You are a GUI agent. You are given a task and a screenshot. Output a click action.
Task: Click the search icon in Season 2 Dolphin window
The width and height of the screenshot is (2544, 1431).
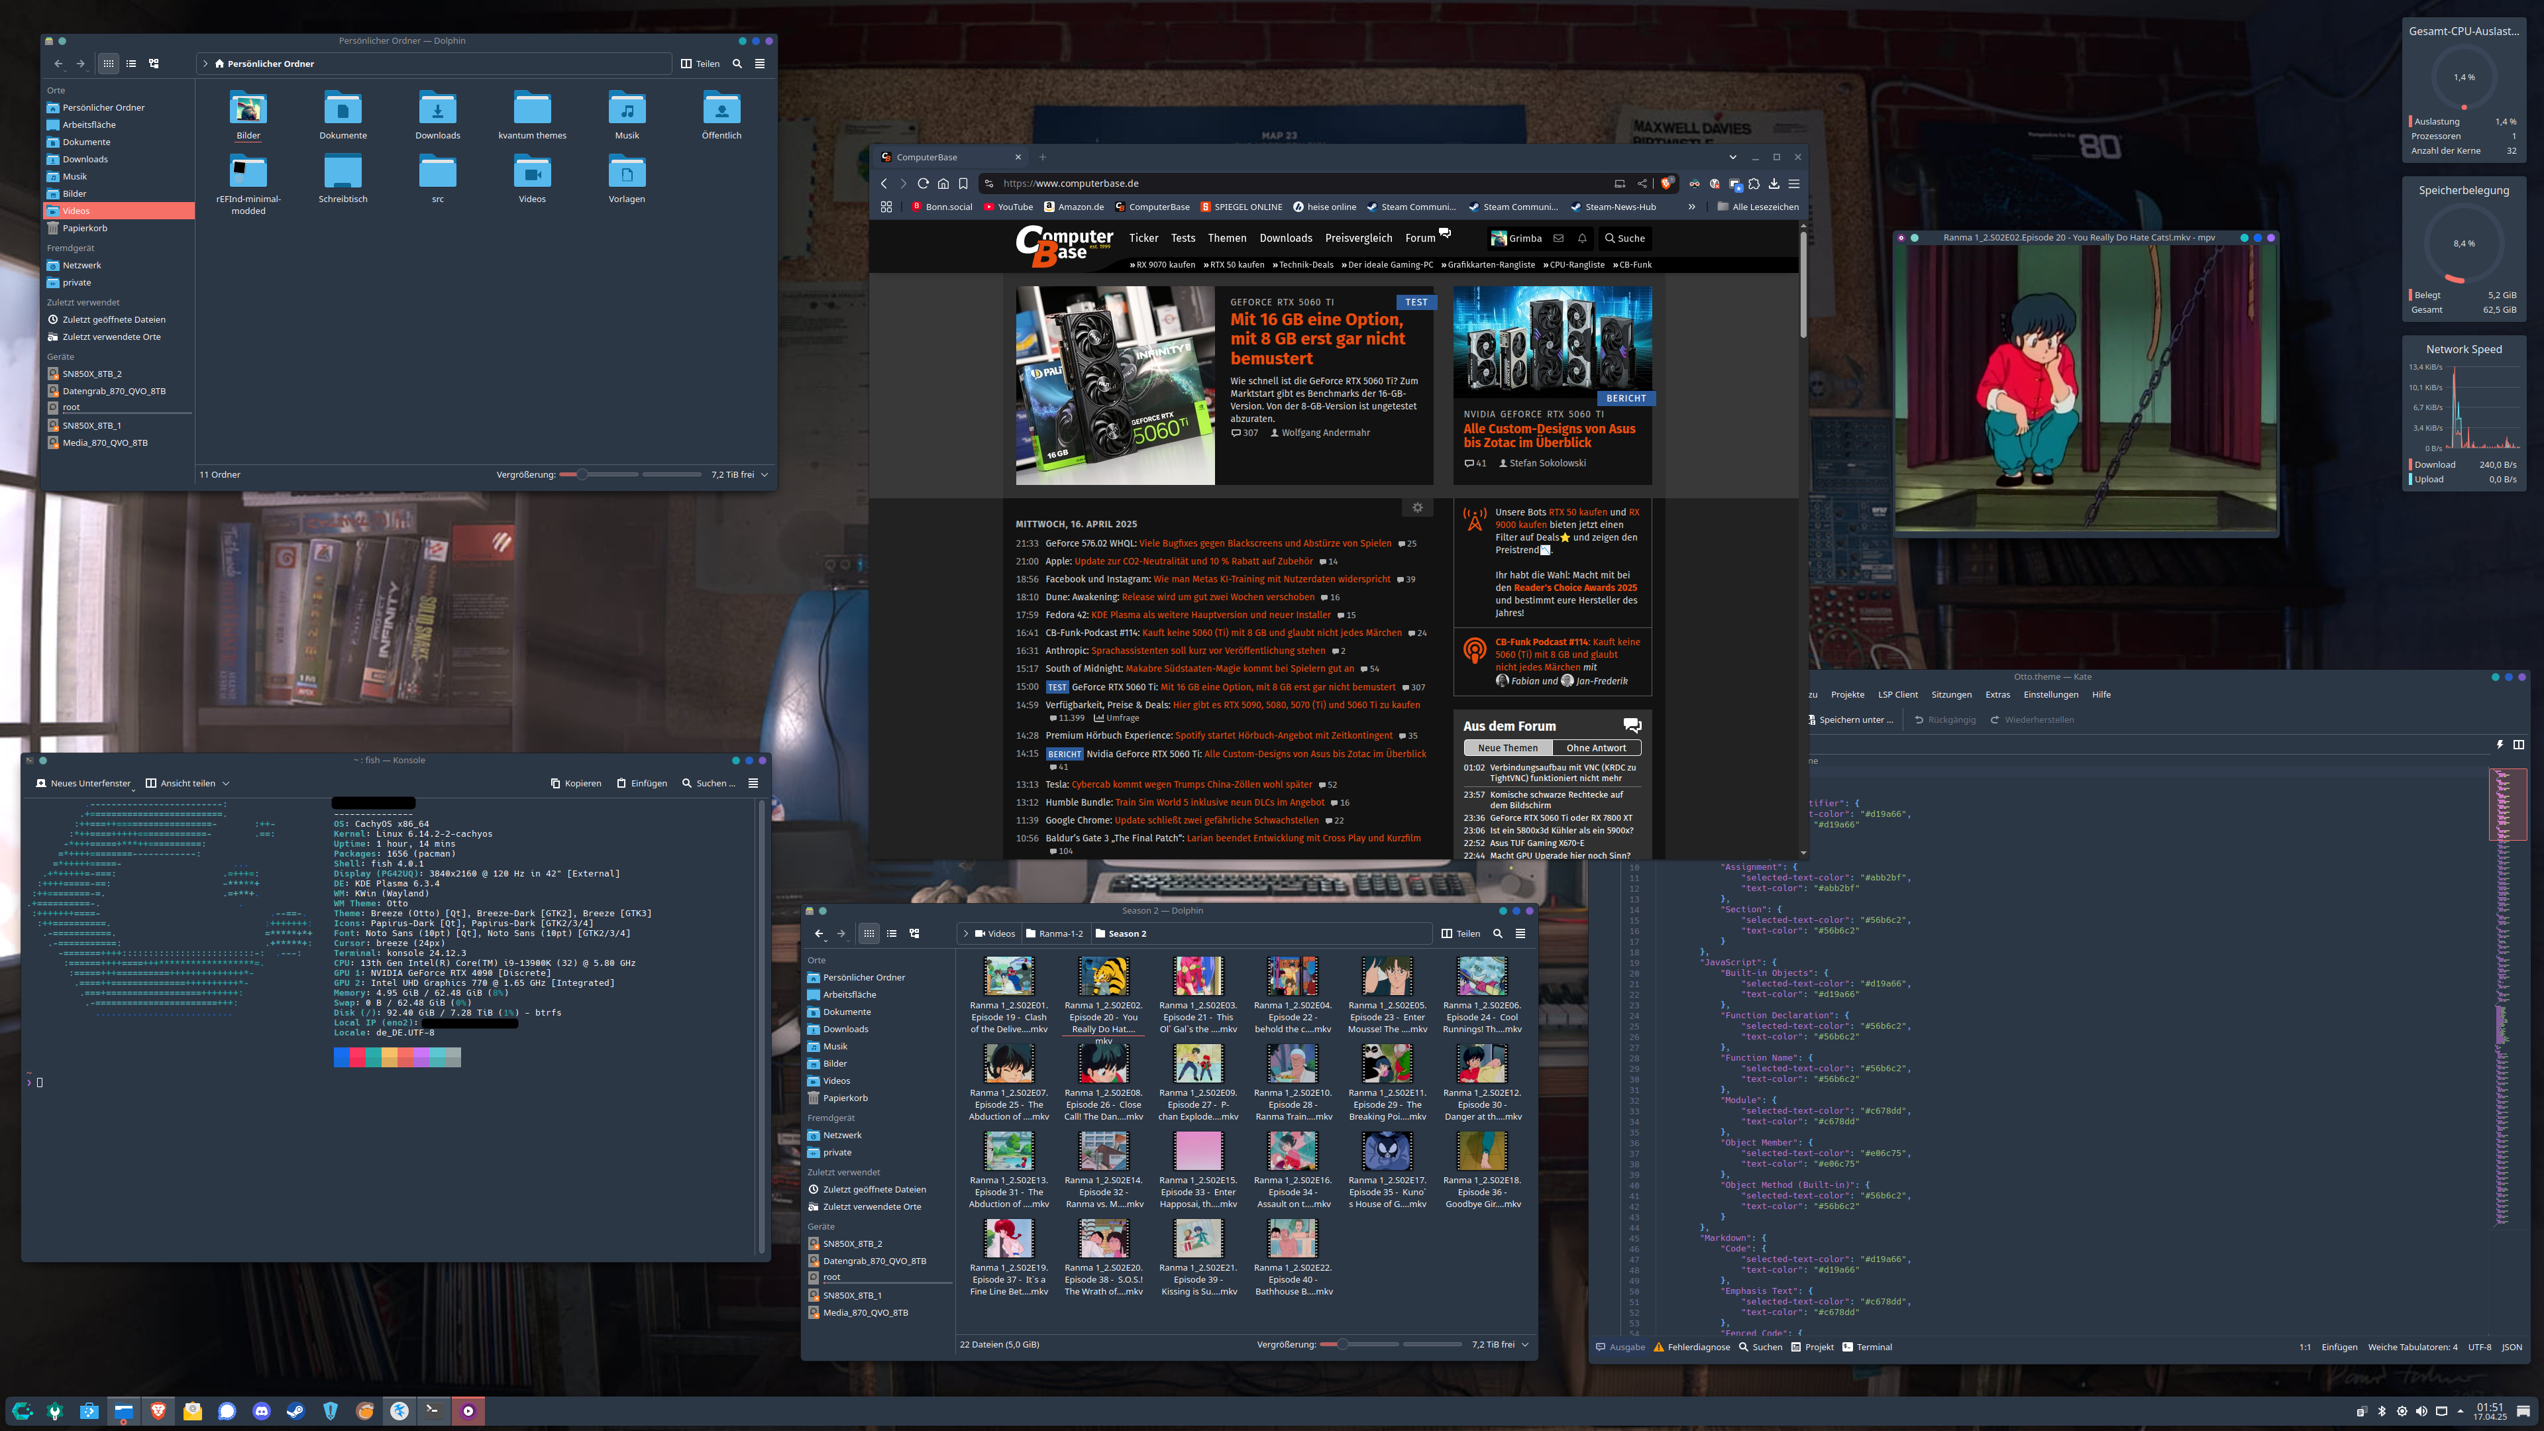click(x=1497, y=933)
